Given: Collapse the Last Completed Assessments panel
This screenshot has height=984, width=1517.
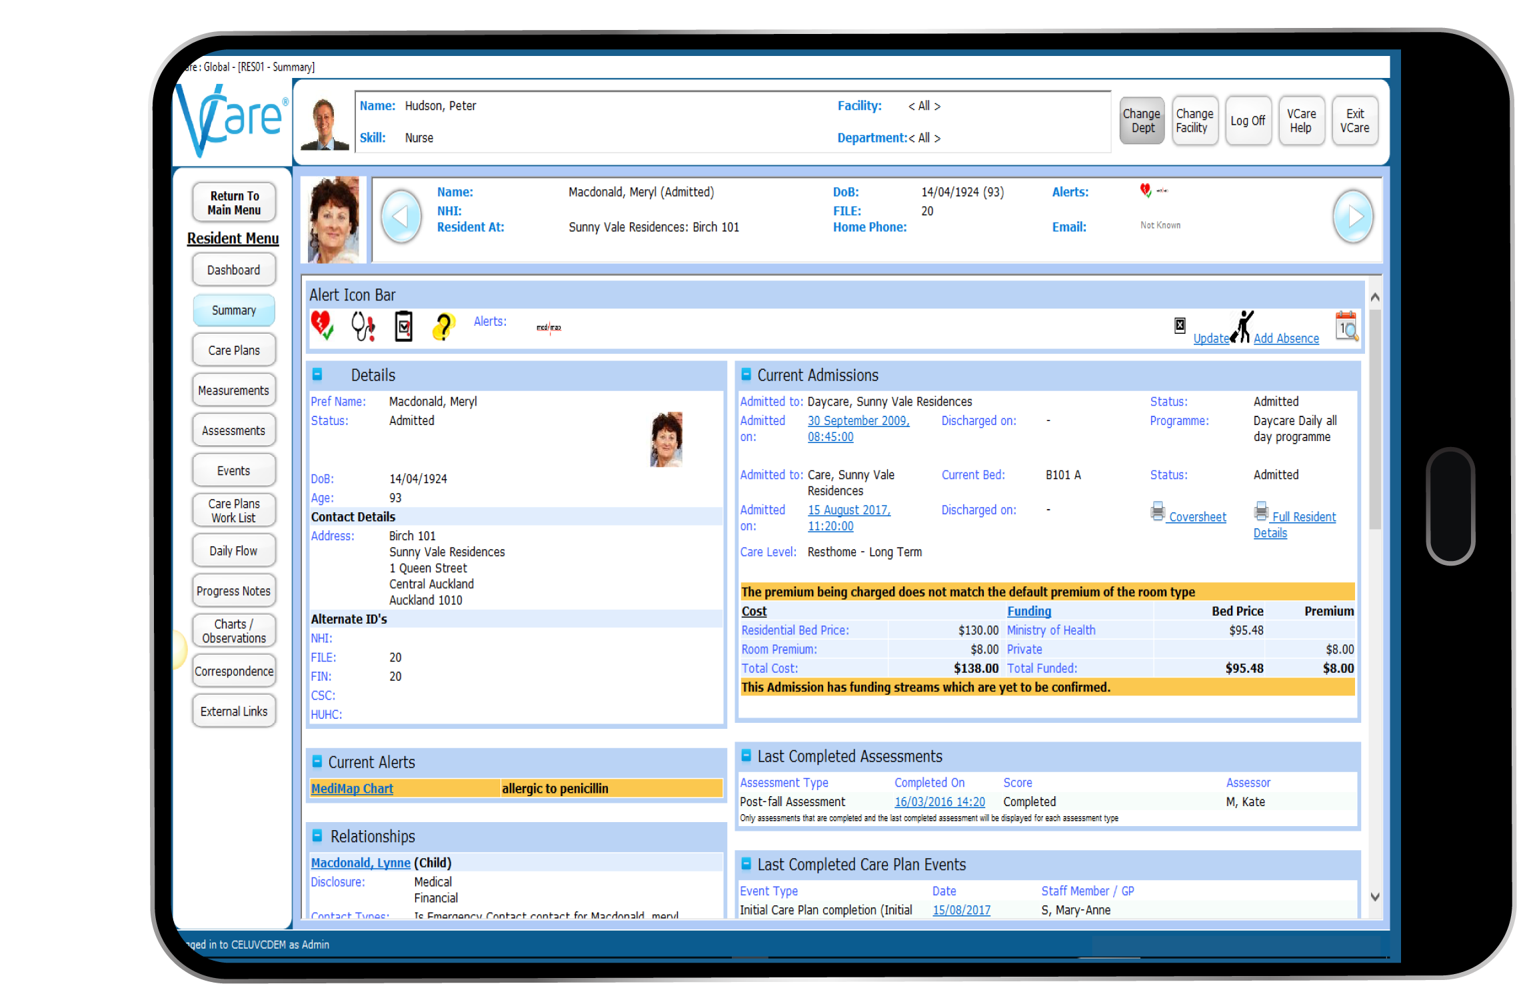Looking at the screenshot, I should click(x=747, y=755).
